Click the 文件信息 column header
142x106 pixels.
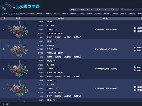[61, 18]
